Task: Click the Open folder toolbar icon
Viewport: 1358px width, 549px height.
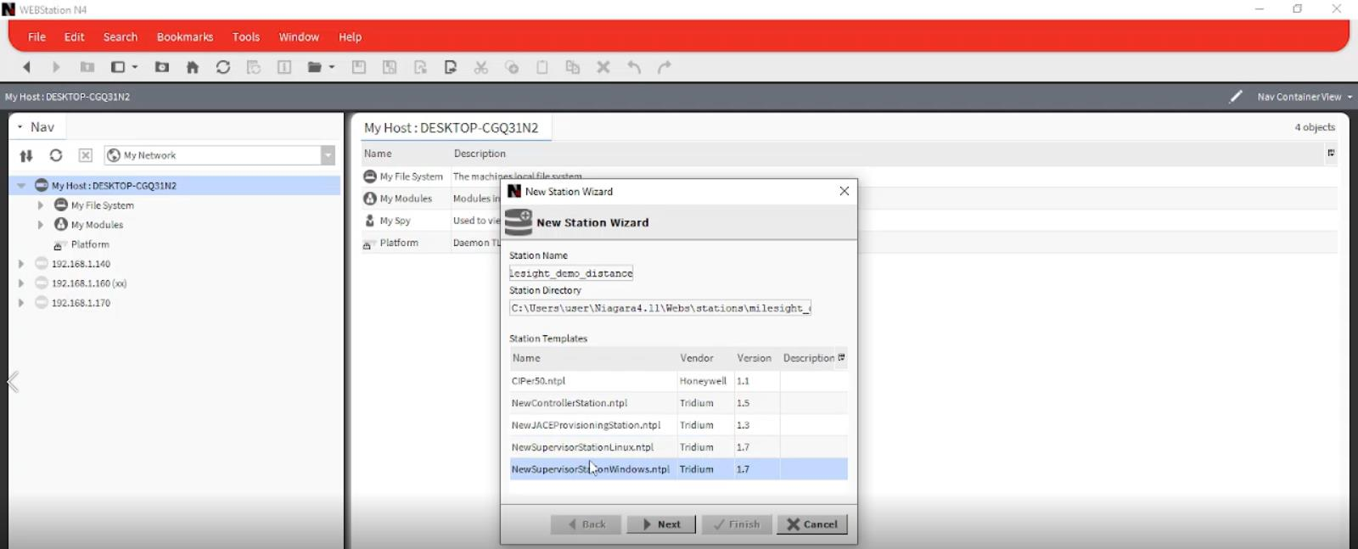Action: click(315, 67)
